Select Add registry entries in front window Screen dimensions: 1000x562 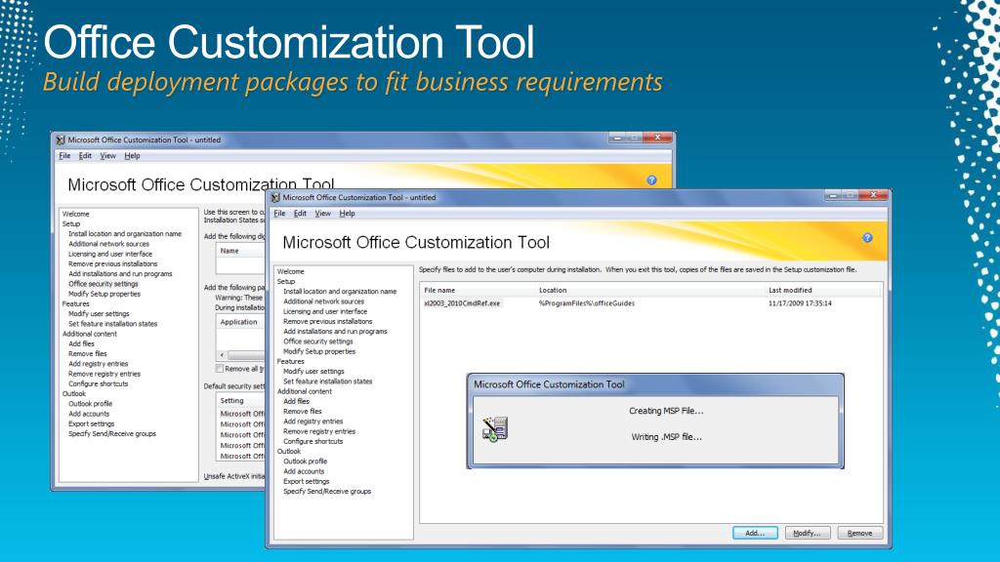(x=313, y=421)
